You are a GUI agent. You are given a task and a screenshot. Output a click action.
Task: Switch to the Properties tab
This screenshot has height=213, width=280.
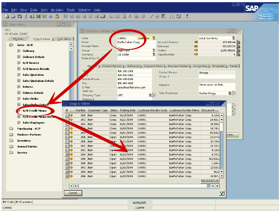tap(219, 66)
